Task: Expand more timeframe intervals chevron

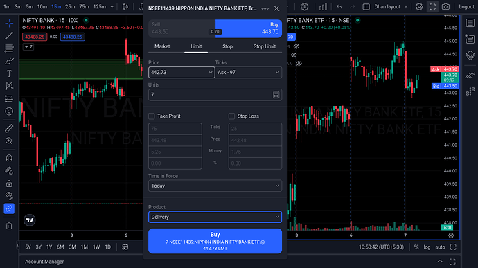Action: click(112, 7)
